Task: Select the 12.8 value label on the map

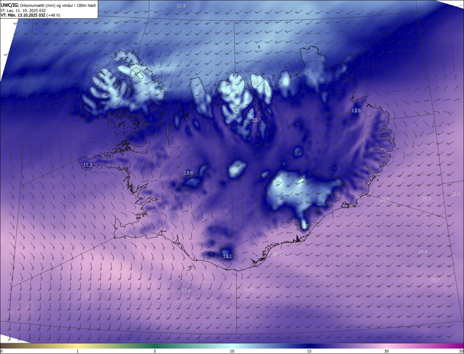Action: click(188, 173)
